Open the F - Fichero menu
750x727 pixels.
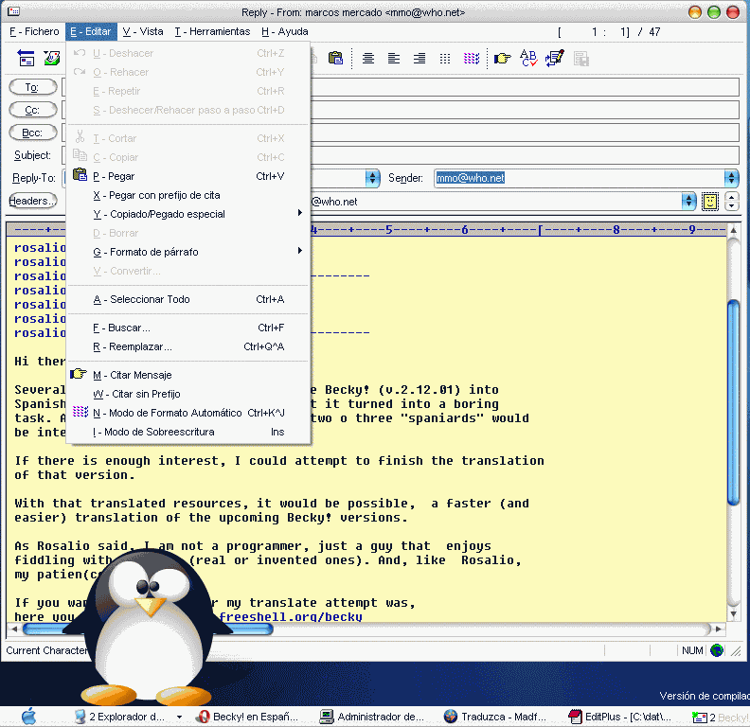coord(34,31)
